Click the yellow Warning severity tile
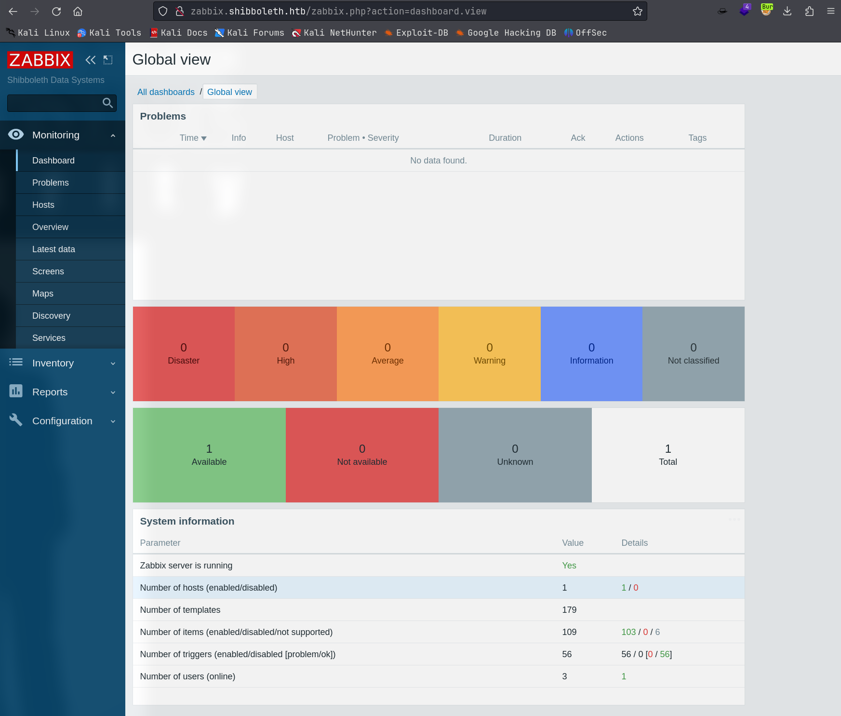Viewport: 841px width, 716px height. [490, 354]
